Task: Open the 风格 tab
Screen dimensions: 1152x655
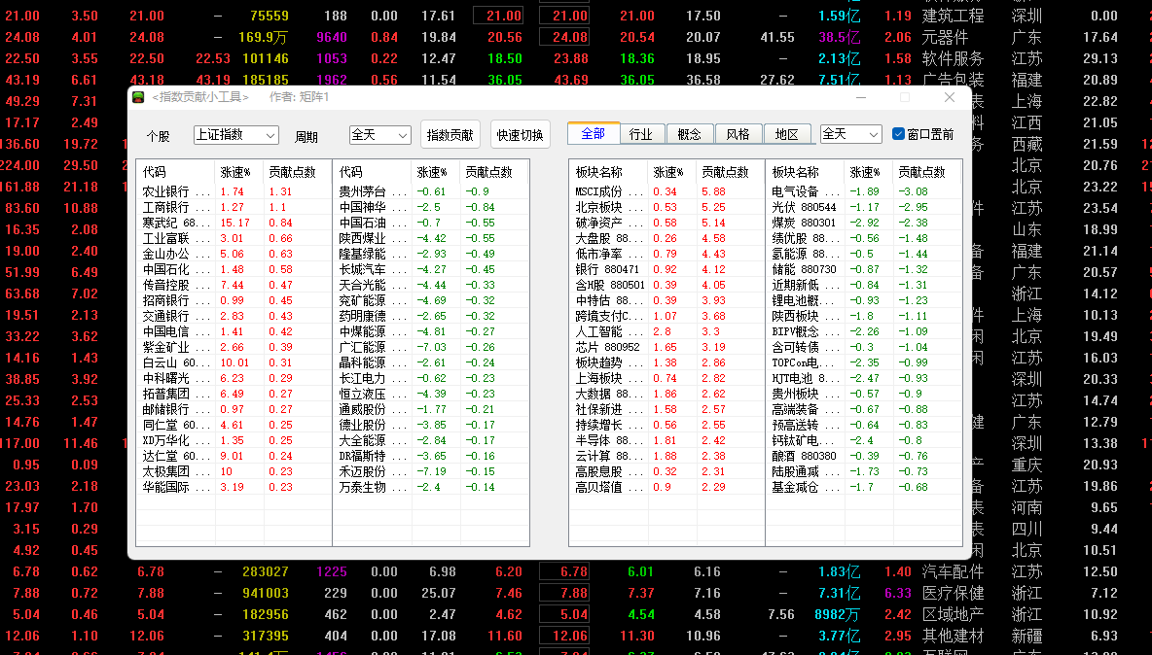Action: (738, 133)
